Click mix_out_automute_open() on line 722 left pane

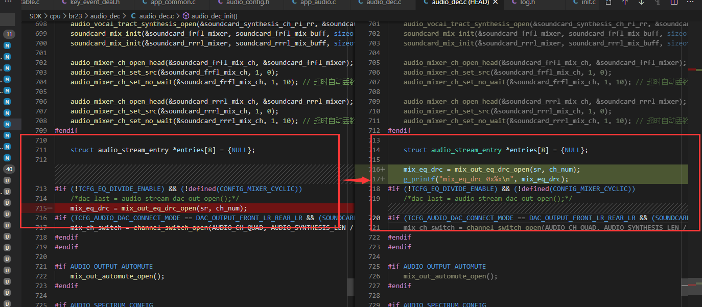pyautogui.click(x=118, y=276)
